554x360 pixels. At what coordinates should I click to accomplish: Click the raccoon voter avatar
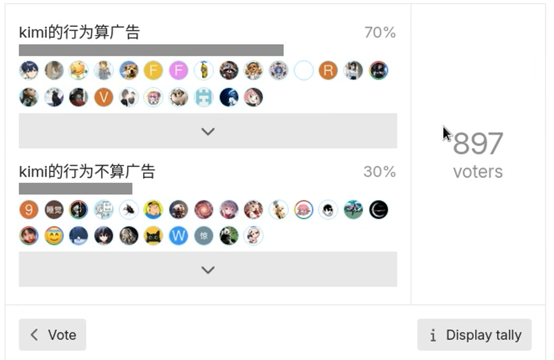coord(229,70)
